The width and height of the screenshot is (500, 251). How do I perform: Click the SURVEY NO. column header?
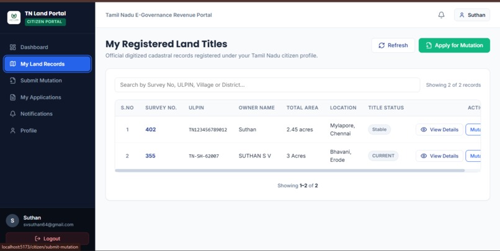[x=161, y=108]
